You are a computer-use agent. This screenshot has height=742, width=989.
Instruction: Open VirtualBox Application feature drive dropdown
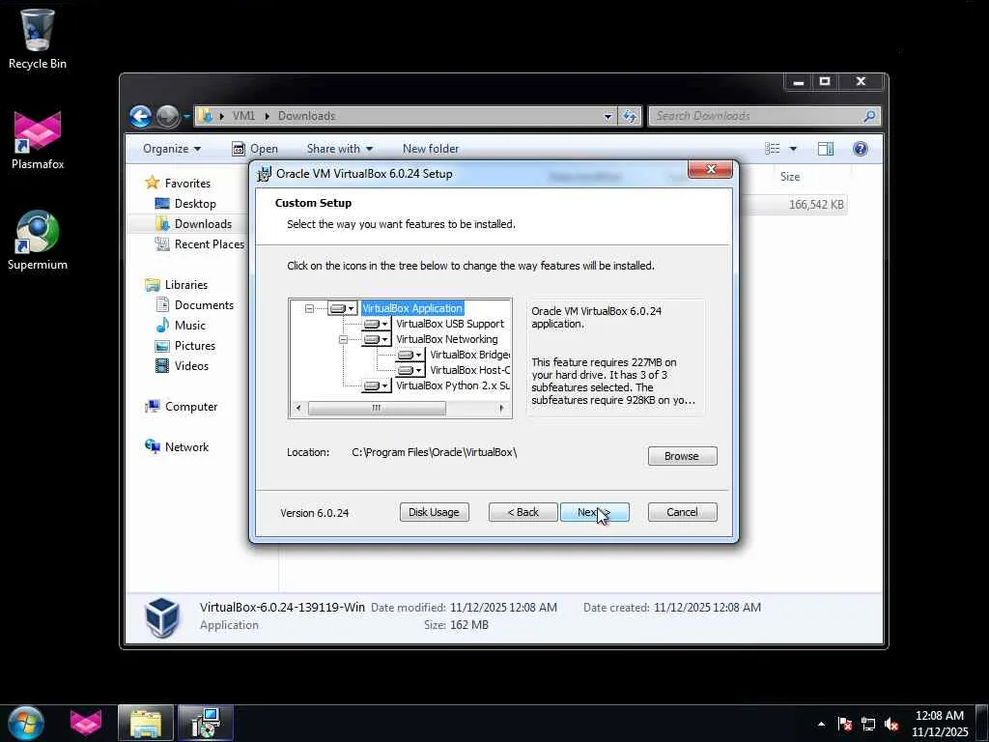point(343,308)
